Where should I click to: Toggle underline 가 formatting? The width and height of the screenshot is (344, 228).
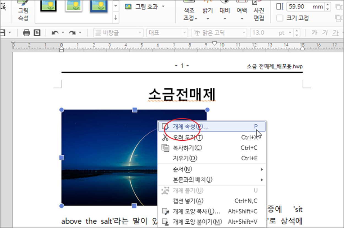[335, 33]
